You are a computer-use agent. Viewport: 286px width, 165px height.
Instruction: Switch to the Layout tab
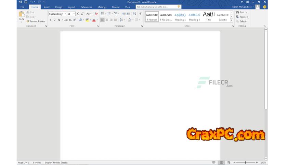(x=71, y=7)
